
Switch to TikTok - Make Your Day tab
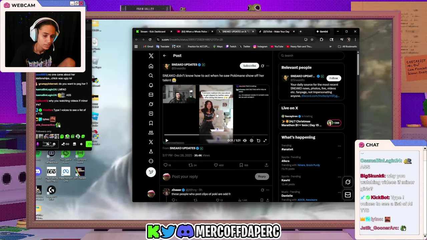[277, 32]
